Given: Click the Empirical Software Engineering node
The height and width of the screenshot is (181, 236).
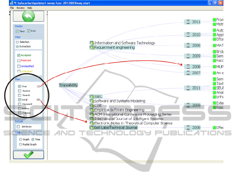Looking at the screenshot, I should [119, 110].
